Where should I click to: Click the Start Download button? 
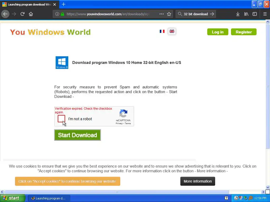[78, 135]
